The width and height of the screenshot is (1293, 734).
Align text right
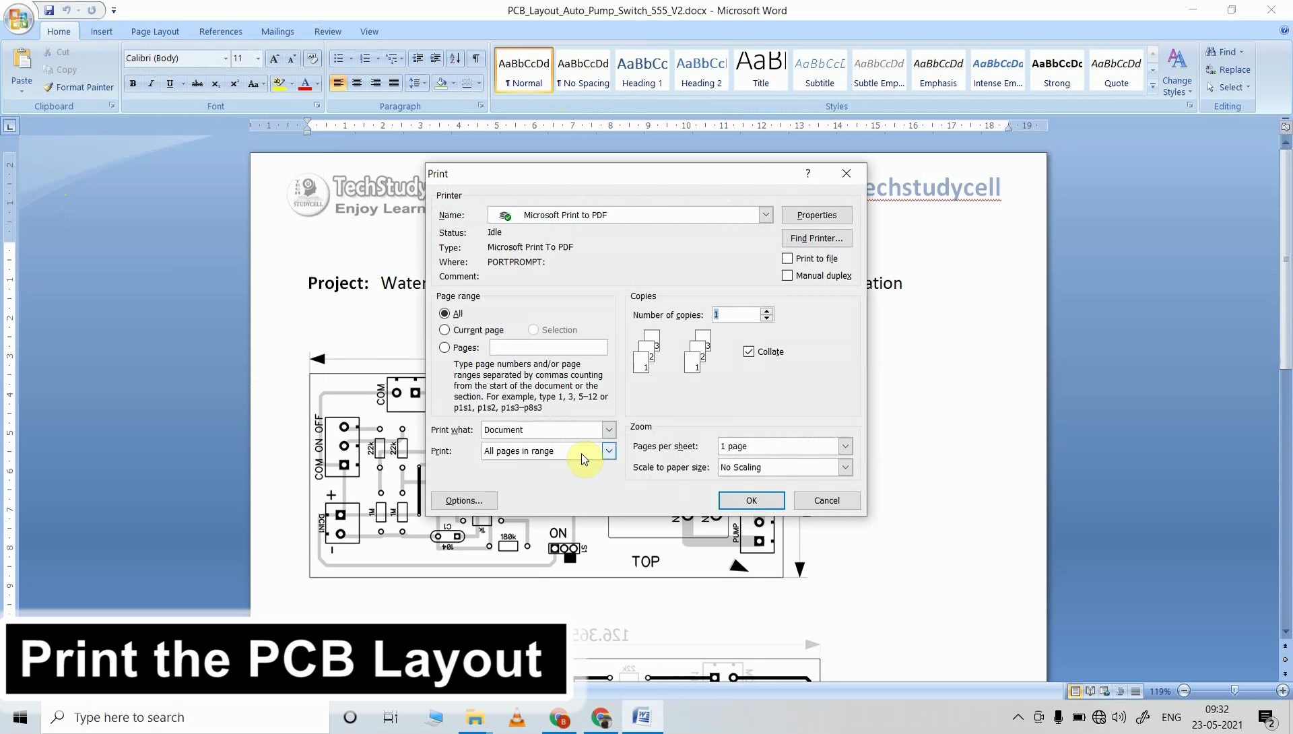coord(376,83)
